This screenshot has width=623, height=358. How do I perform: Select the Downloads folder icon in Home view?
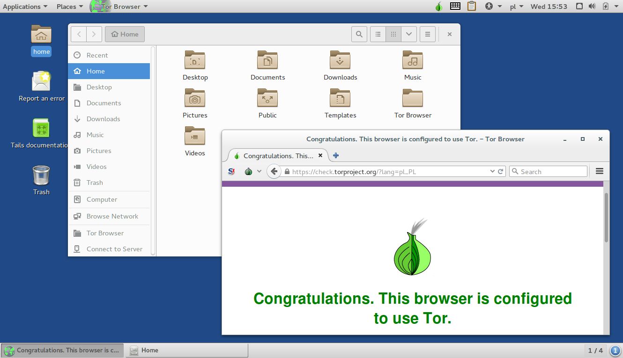(x=340, y=60)
